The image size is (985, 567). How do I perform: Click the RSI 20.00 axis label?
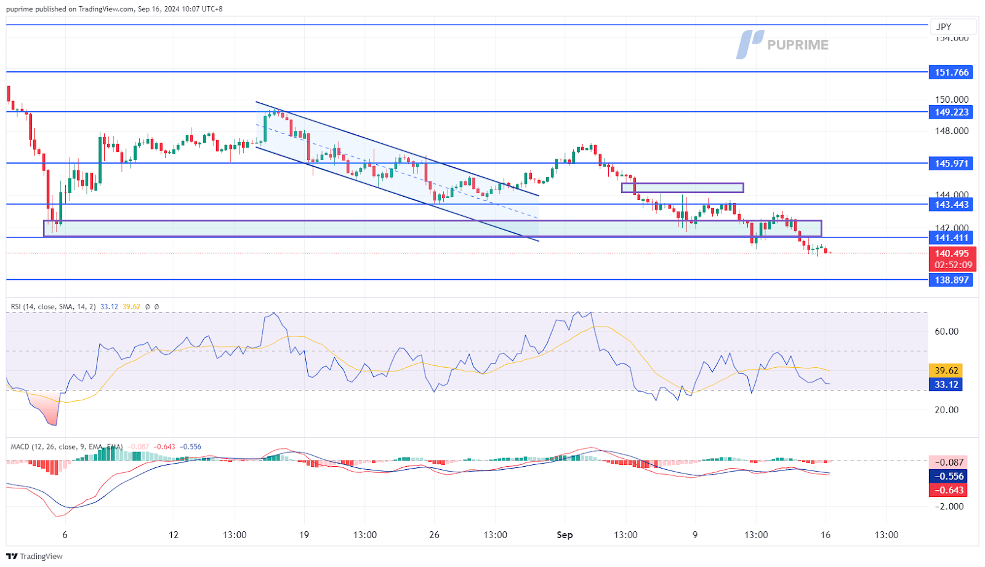click(946, 410)
